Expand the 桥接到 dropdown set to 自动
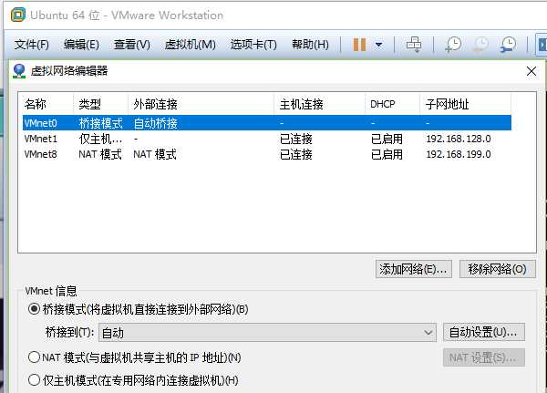The height and width of the screenshot is (393, 547). (267, 333)
